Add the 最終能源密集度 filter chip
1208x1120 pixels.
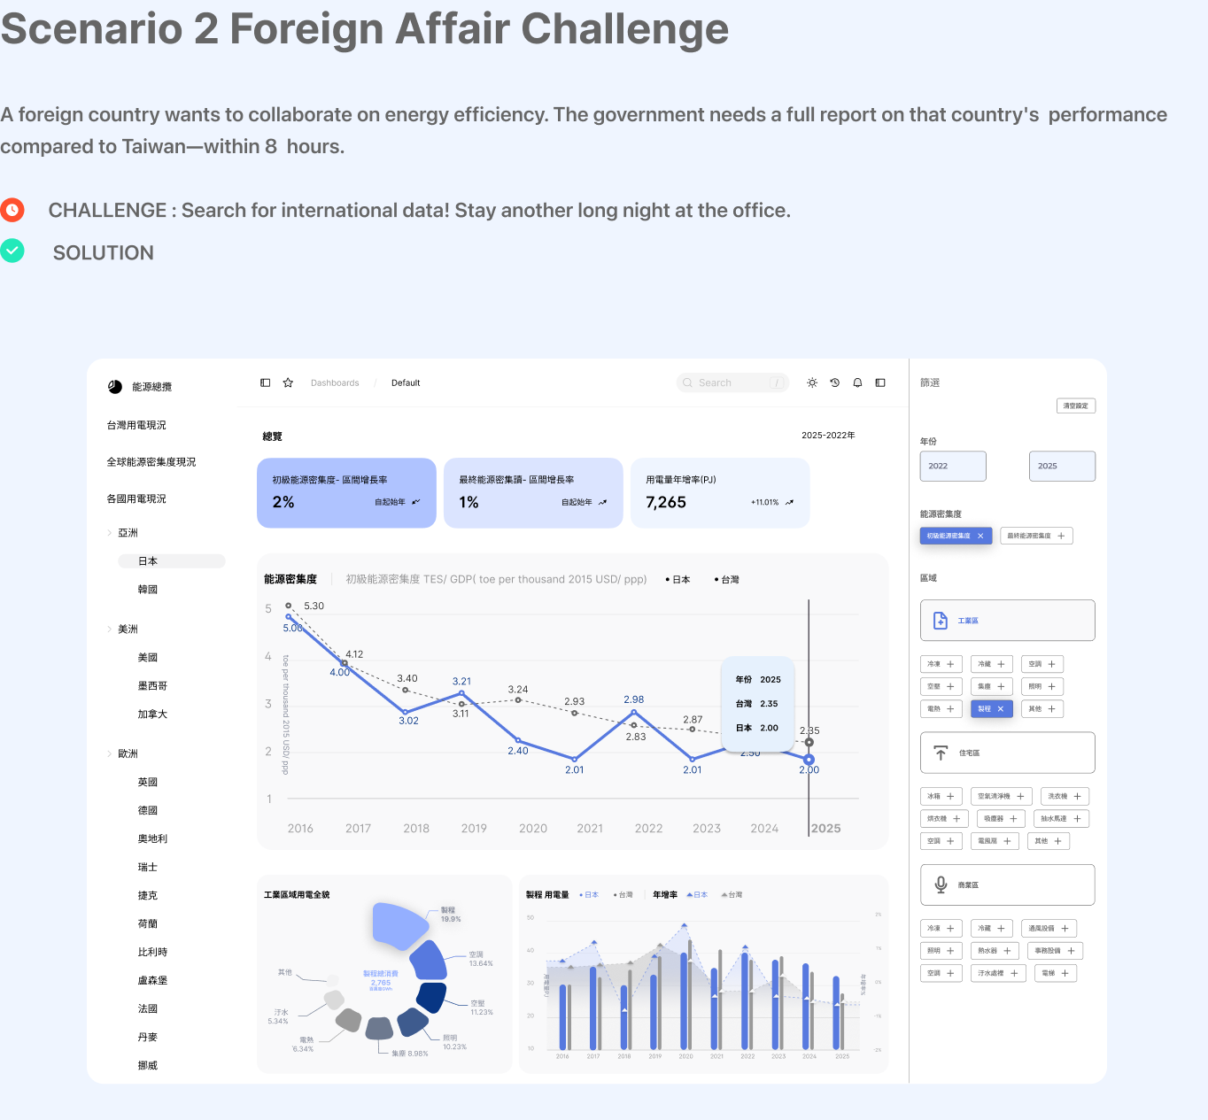tap(1061, 536)
